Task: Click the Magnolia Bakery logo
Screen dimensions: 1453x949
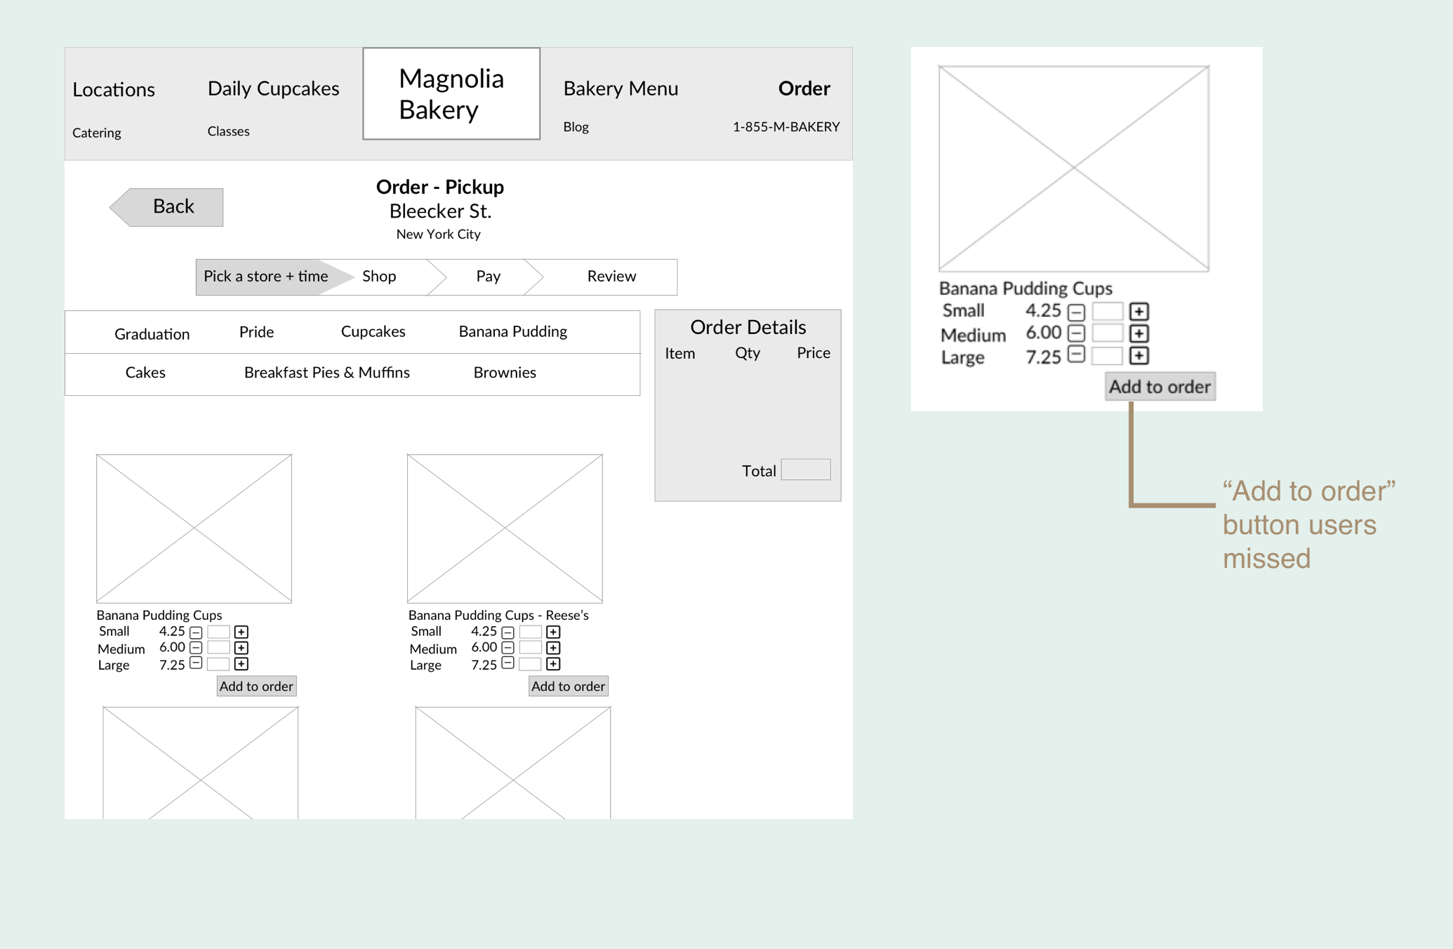Action: point(451,94)
